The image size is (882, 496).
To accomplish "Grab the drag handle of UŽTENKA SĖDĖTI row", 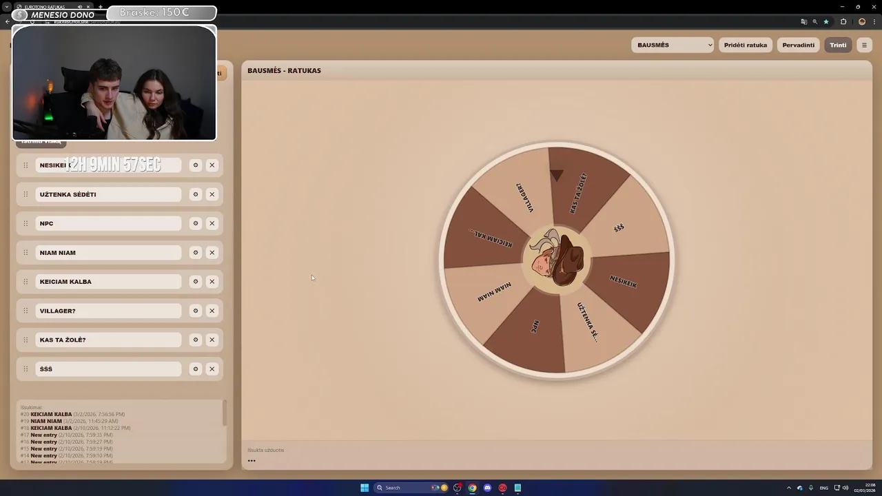I will point(25,194).
